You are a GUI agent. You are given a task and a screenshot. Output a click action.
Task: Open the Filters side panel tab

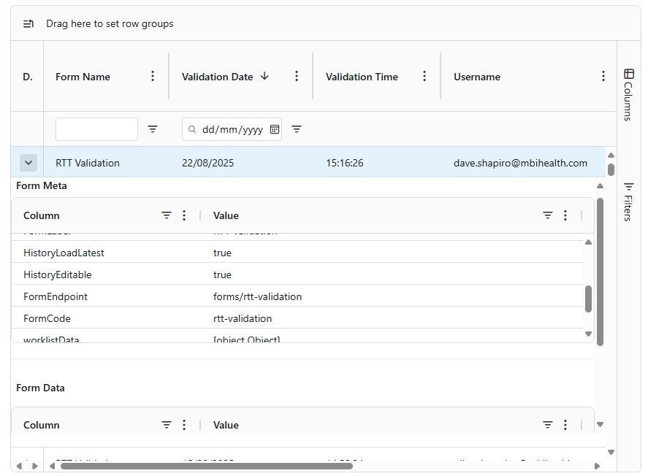(x=628, y=201)
